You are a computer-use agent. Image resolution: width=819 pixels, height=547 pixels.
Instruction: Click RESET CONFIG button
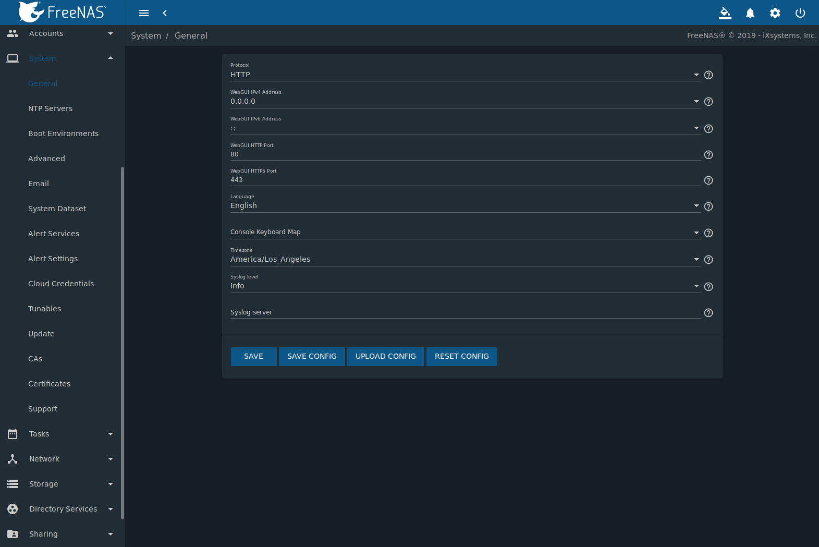(x=462, y=357)
